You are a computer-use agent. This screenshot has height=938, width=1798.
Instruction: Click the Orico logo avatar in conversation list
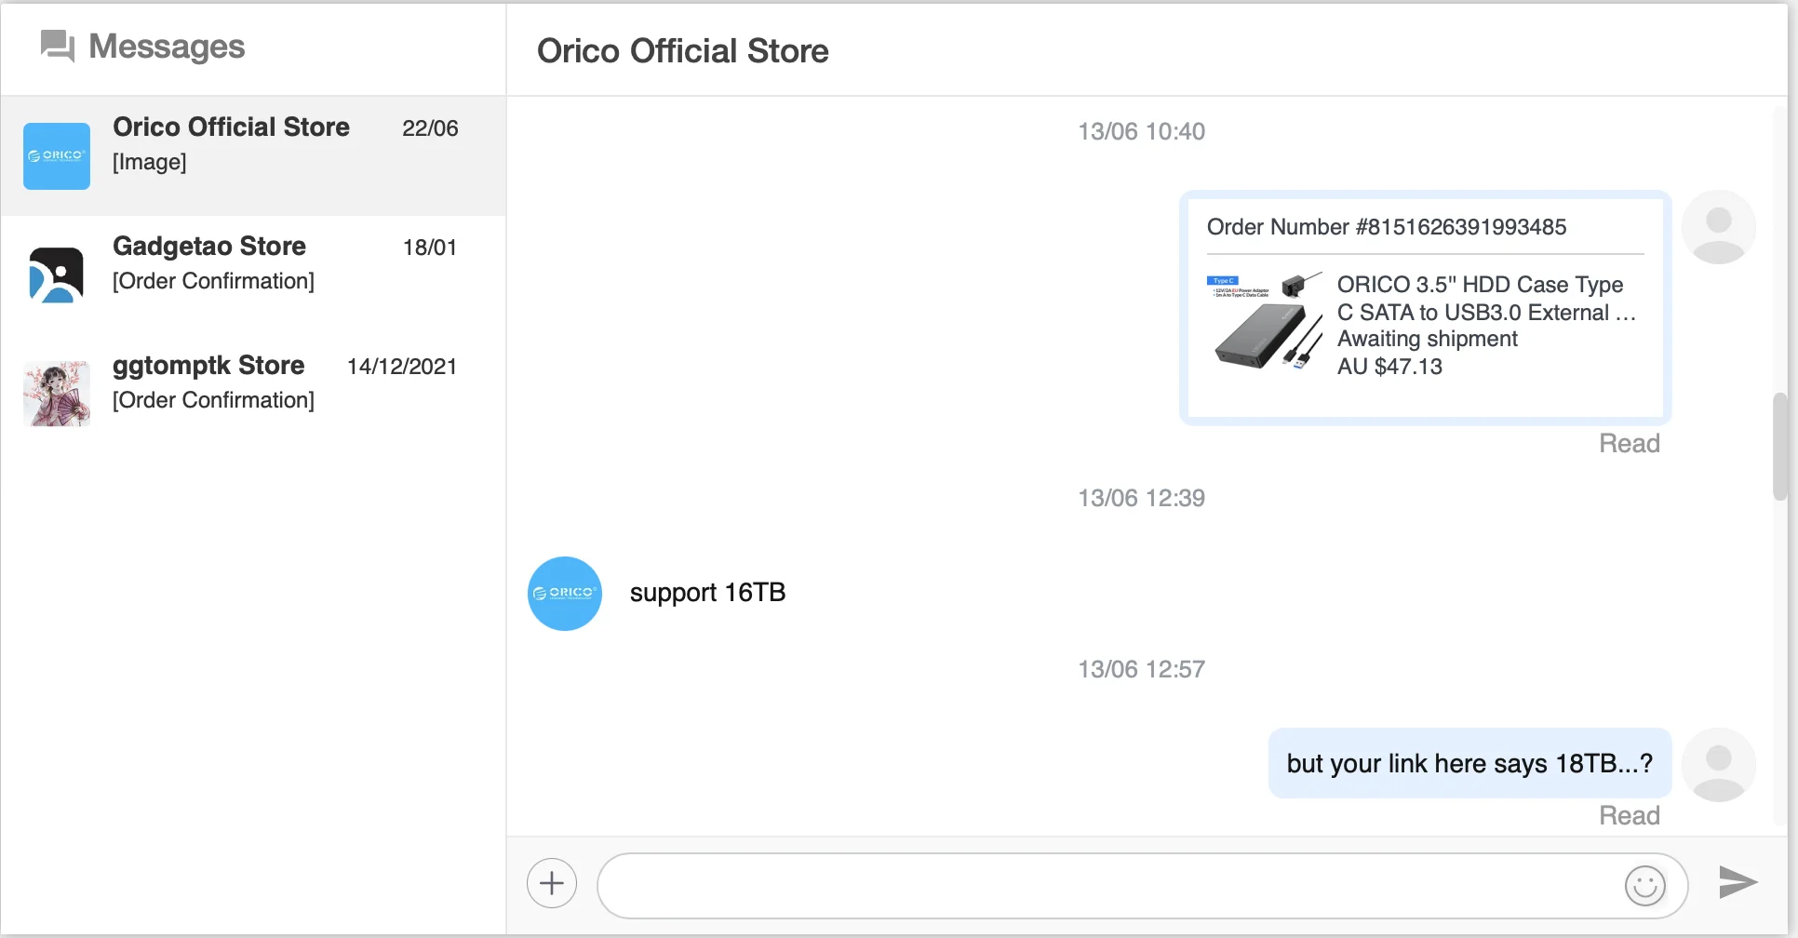57,156
